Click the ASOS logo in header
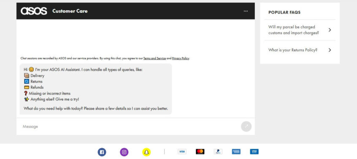Image resolution: width=357 pixels, height=159 pixels. (34, 11)
